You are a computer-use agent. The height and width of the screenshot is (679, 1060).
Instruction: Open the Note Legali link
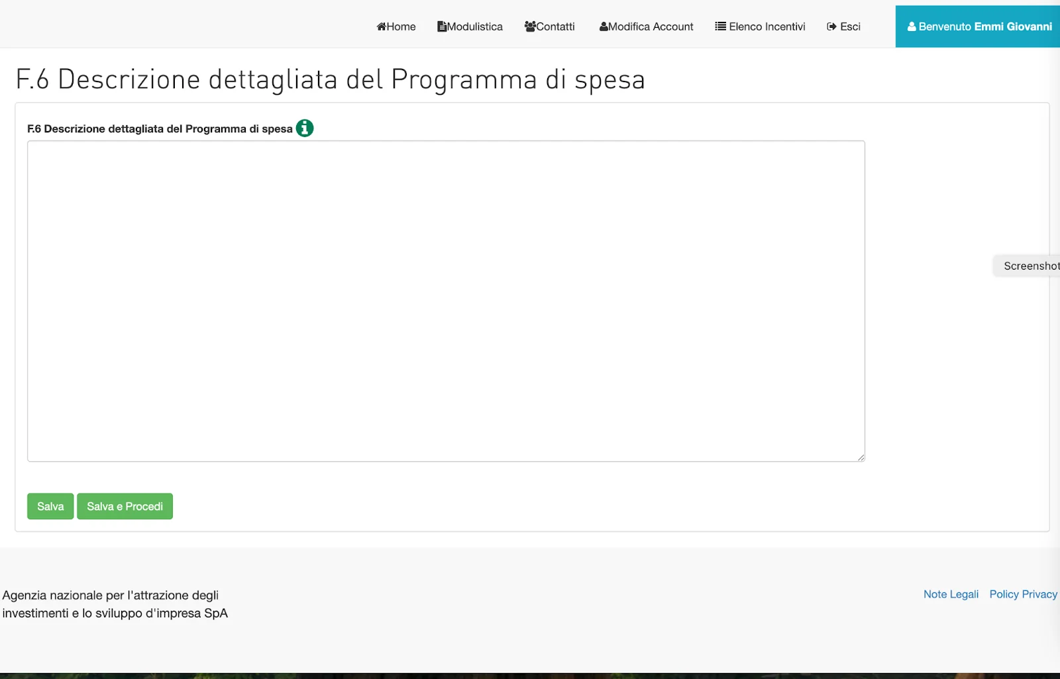[x=951, y=594]
